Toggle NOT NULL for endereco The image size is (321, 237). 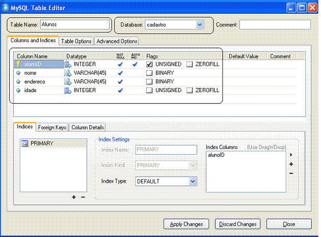(x=120, y=82)
